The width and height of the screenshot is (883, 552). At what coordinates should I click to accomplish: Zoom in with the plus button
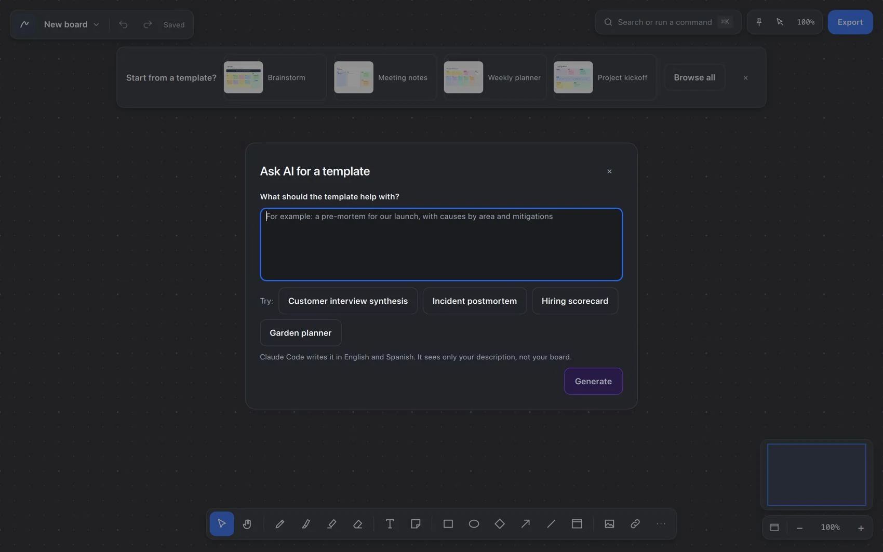click(861, 528)
